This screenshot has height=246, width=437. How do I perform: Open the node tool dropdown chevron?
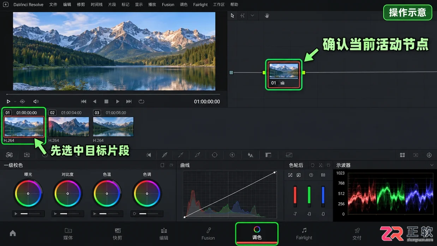tap(252, 16)
